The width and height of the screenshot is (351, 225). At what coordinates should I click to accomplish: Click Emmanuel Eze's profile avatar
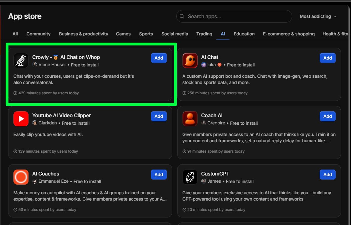click(x=35, y=181)
